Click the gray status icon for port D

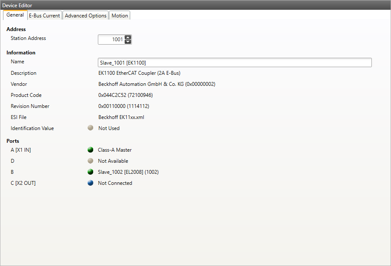coord(90,161)
